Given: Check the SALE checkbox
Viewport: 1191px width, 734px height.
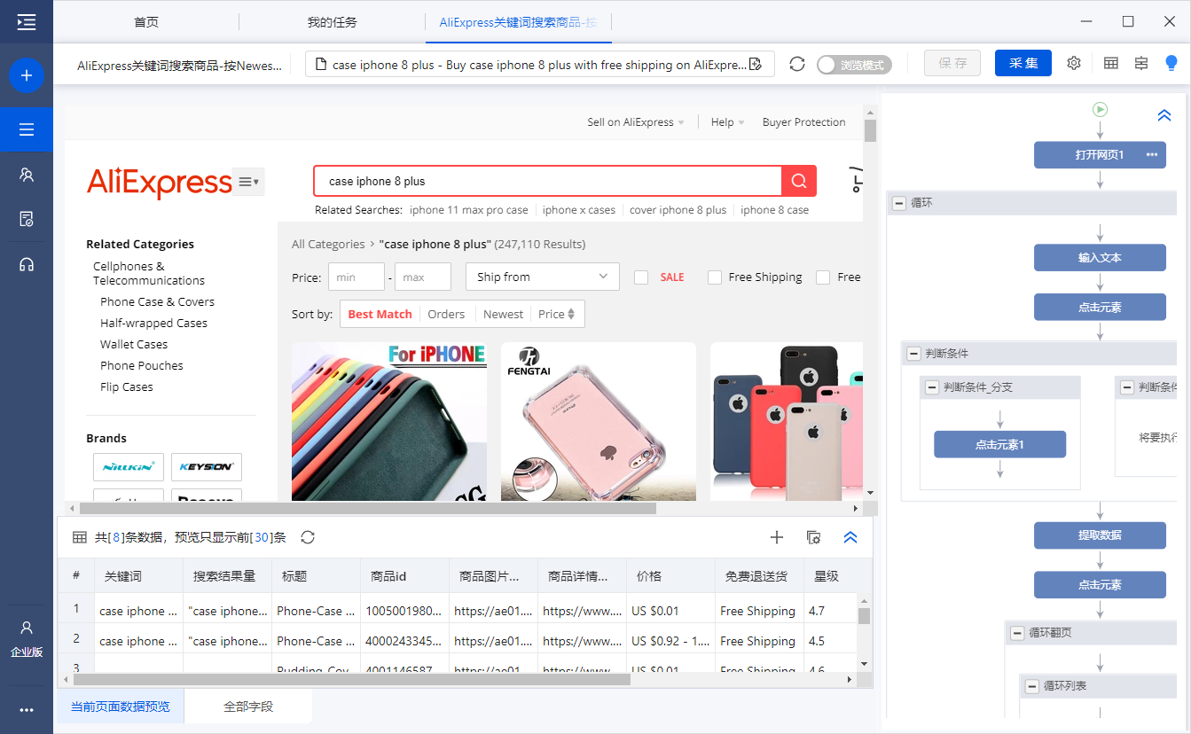Looking at the screenshot, I should 641,277.
